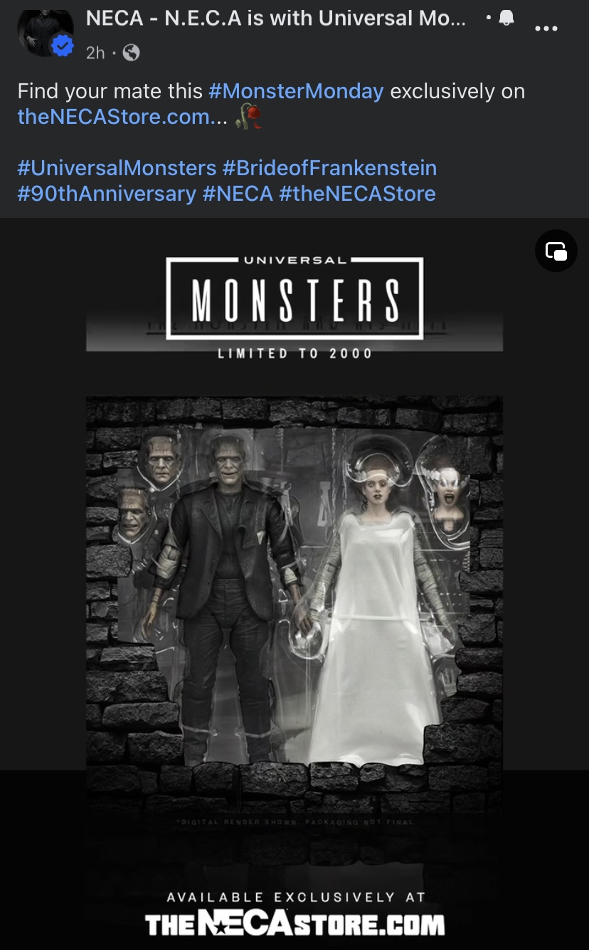Screen dimensions: 589x950
Task: Open the #MonsterMonday hashtag
Action: [296, 91]
